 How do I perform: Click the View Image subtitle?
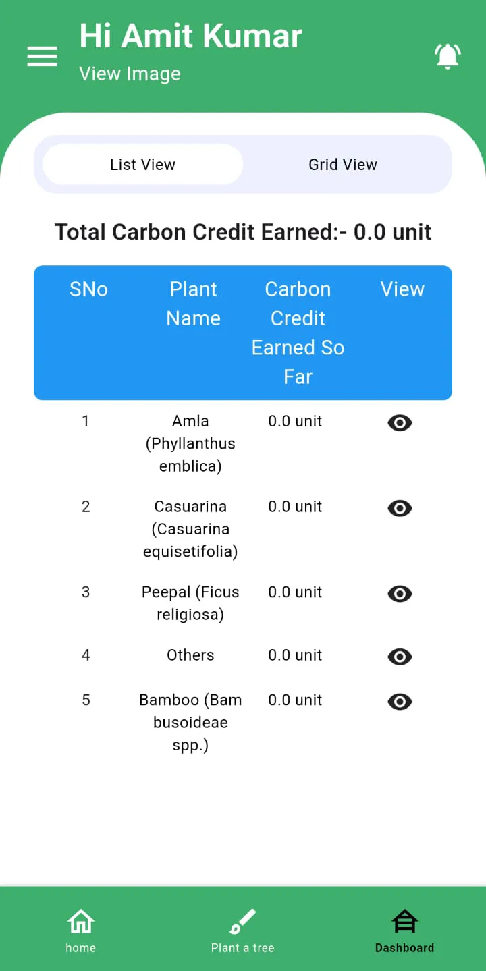point(130,74)
